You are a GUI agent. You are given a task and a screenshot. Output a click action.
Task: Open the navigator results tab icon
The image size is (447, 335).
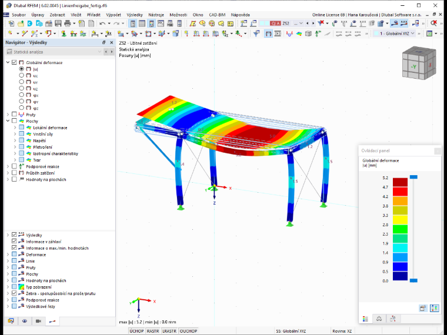(x=52, y=321)
